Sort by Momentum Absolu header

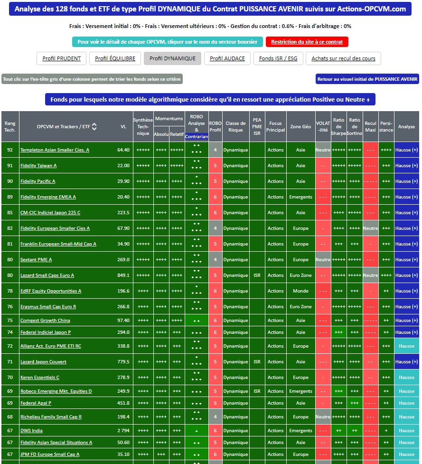pos(161,134)
